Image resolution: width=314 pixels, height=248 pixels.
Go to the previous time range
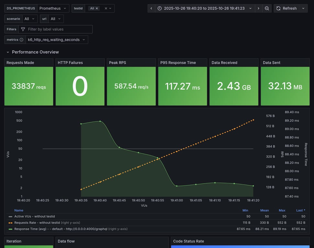[x=151, y=8]
